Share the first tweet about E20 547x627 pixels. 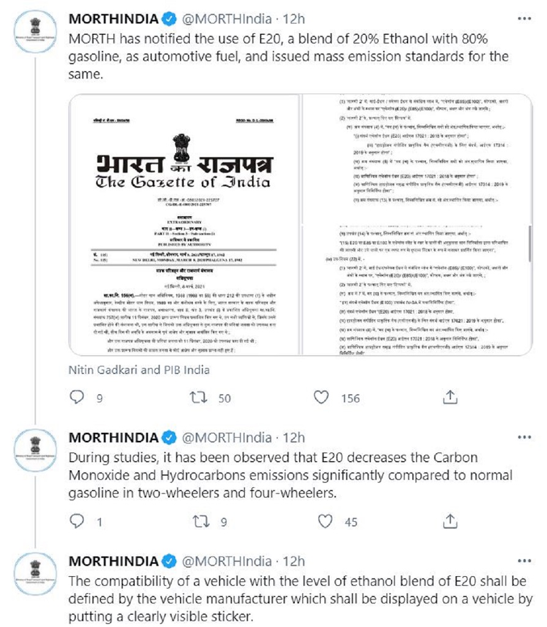click(450, 398)
